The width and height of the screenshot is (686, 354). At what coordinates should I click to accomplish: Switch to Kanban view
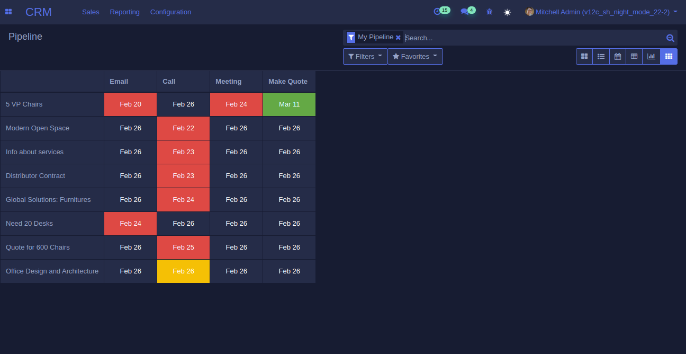click(584, 56)
